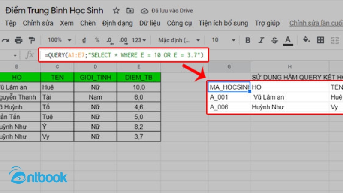Open the text color picker
Image resolution: width=343 pixels, height=193 pixels.
288,40
